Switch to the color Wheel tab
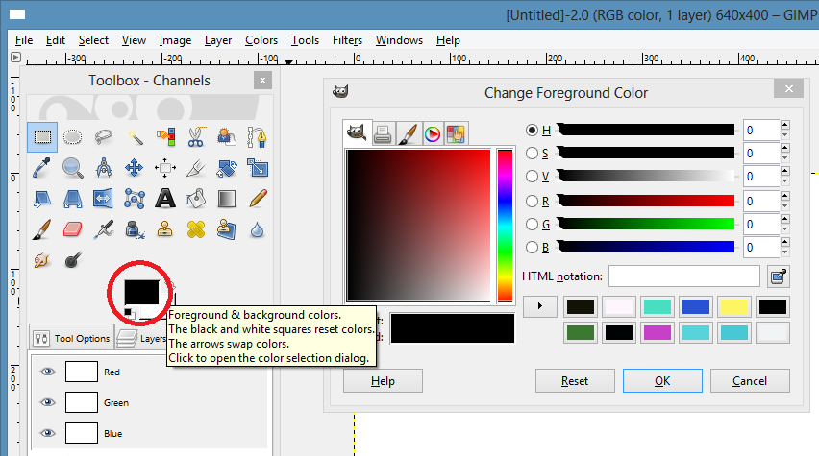Screen dimensions: 819x456 (x=432, y=134)
